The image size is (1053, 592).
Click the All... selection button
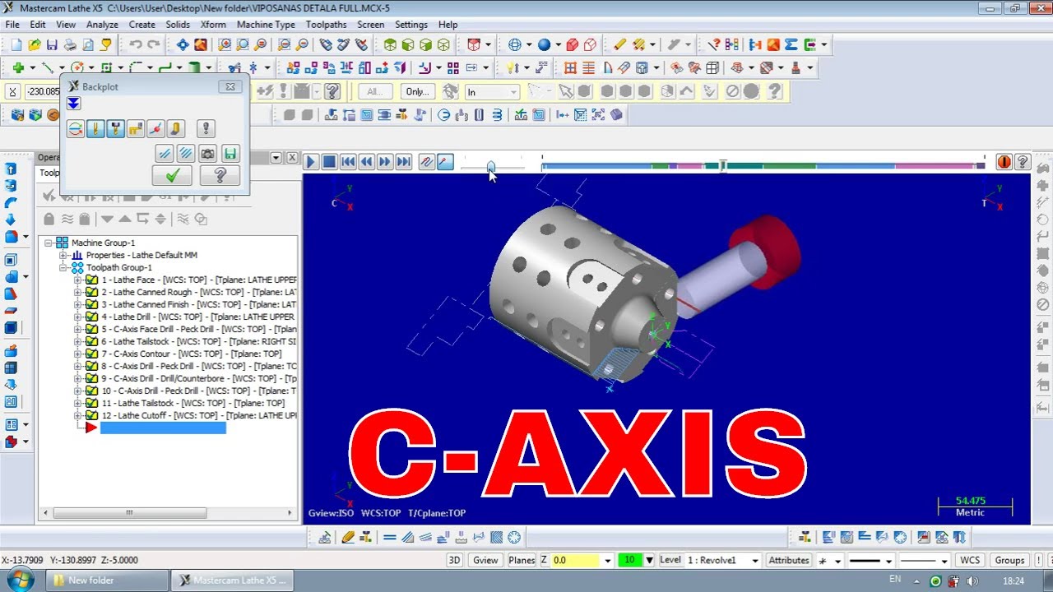point(374,91)
